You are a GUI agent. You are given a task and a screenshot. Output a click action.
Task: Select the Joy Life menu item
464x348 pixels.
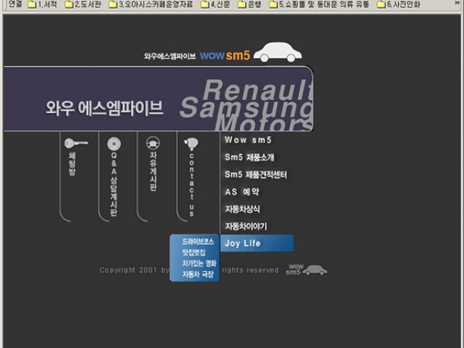[x=243, y=244]
